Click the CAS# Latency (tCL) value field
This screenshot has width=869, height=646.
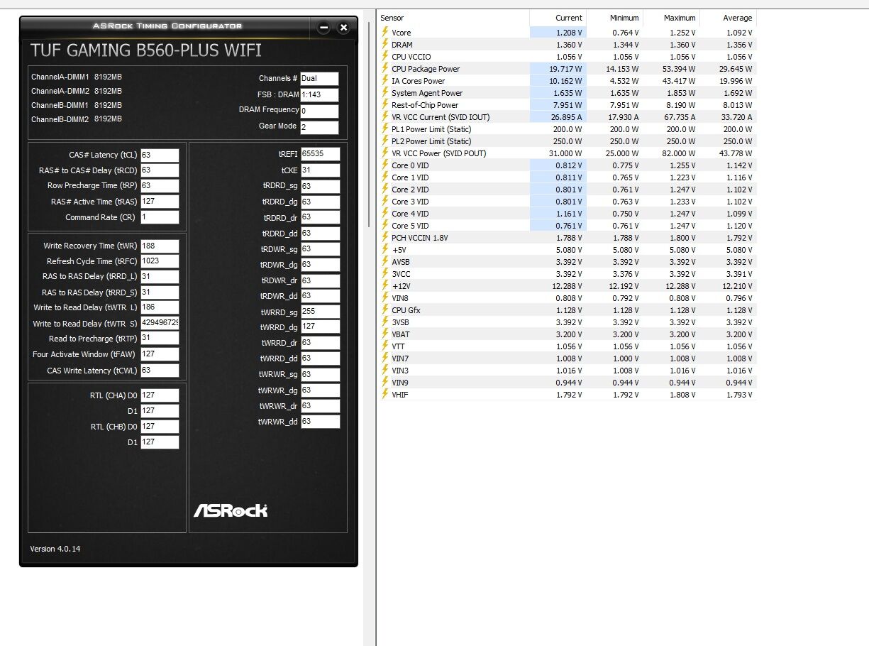click(x=160, y=155)
